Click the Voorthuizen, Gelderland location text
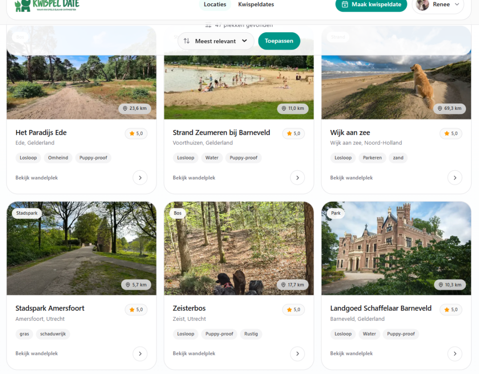Image resolution: width=479 pixels, height=374 pixels. click(x=203, y=143)
